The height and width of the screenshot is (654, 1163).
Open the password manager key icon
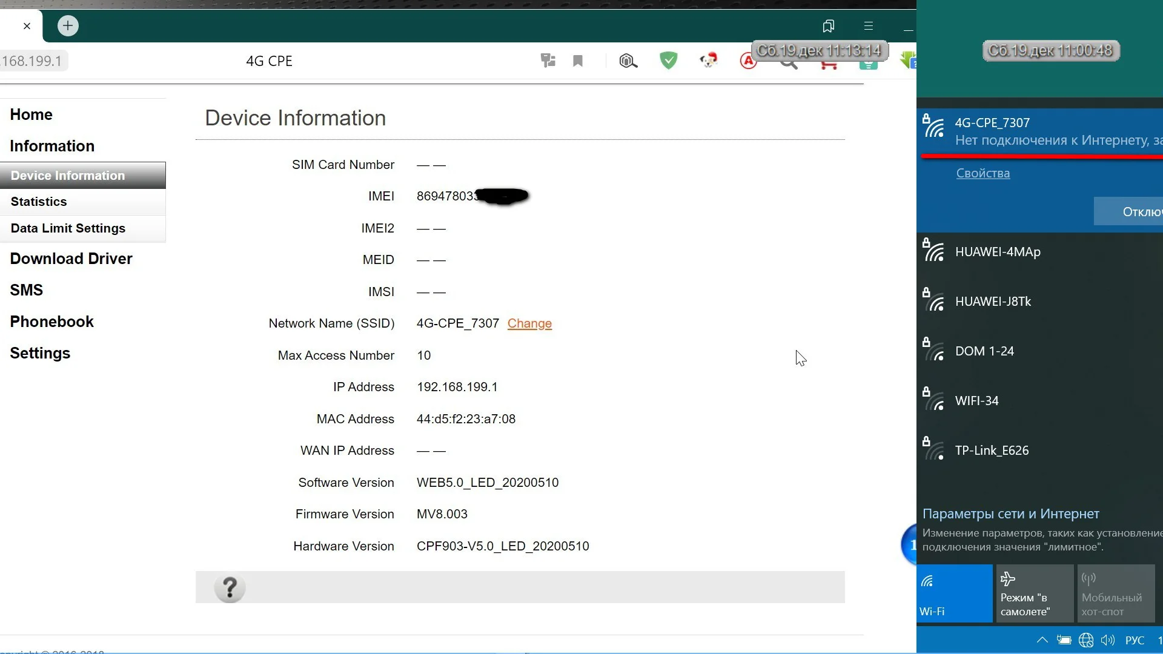tap(548, 61)
